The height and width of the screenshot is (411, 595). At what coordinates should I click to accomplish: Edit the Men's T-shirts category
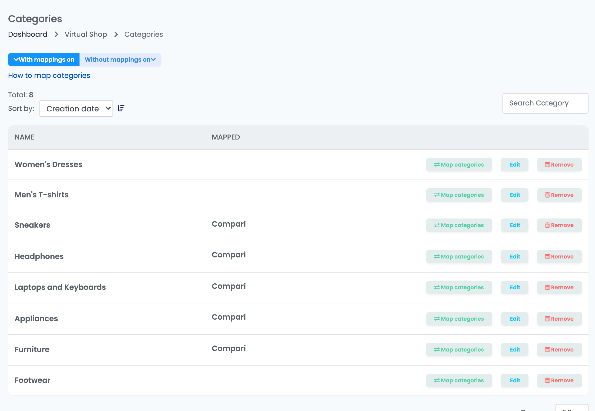point(515,195)
